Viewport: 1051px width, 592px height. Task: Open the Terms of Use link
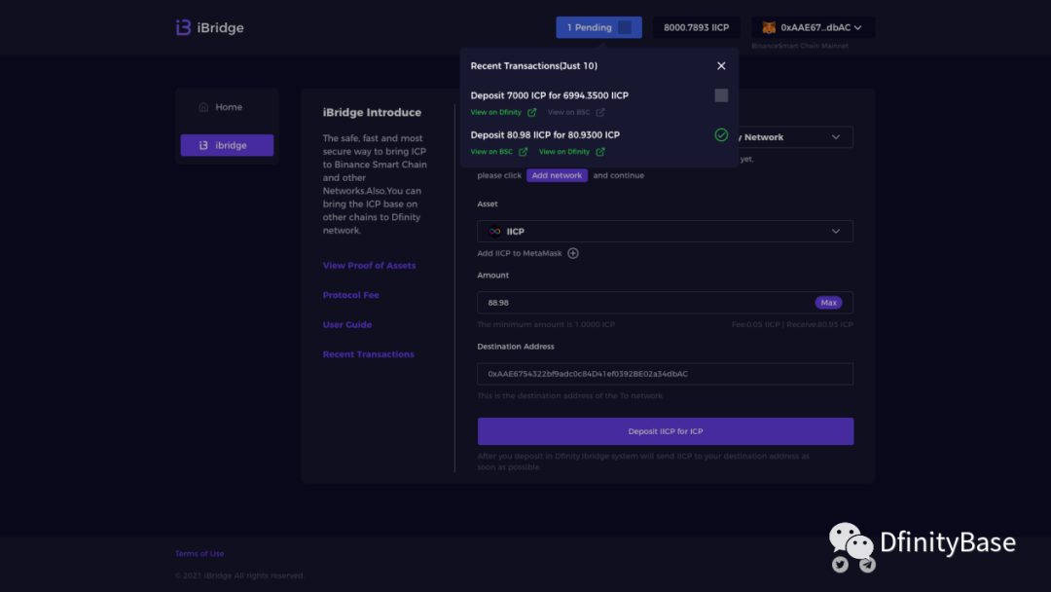[x=199, y=554]
